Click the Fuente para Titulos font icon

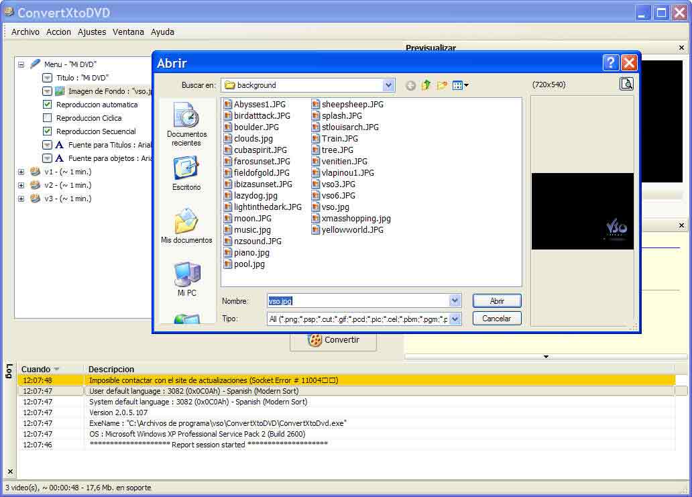60,145
